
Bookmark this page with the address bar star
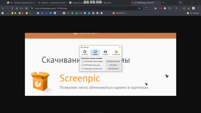pyautogui.click(x=139, y=8)
